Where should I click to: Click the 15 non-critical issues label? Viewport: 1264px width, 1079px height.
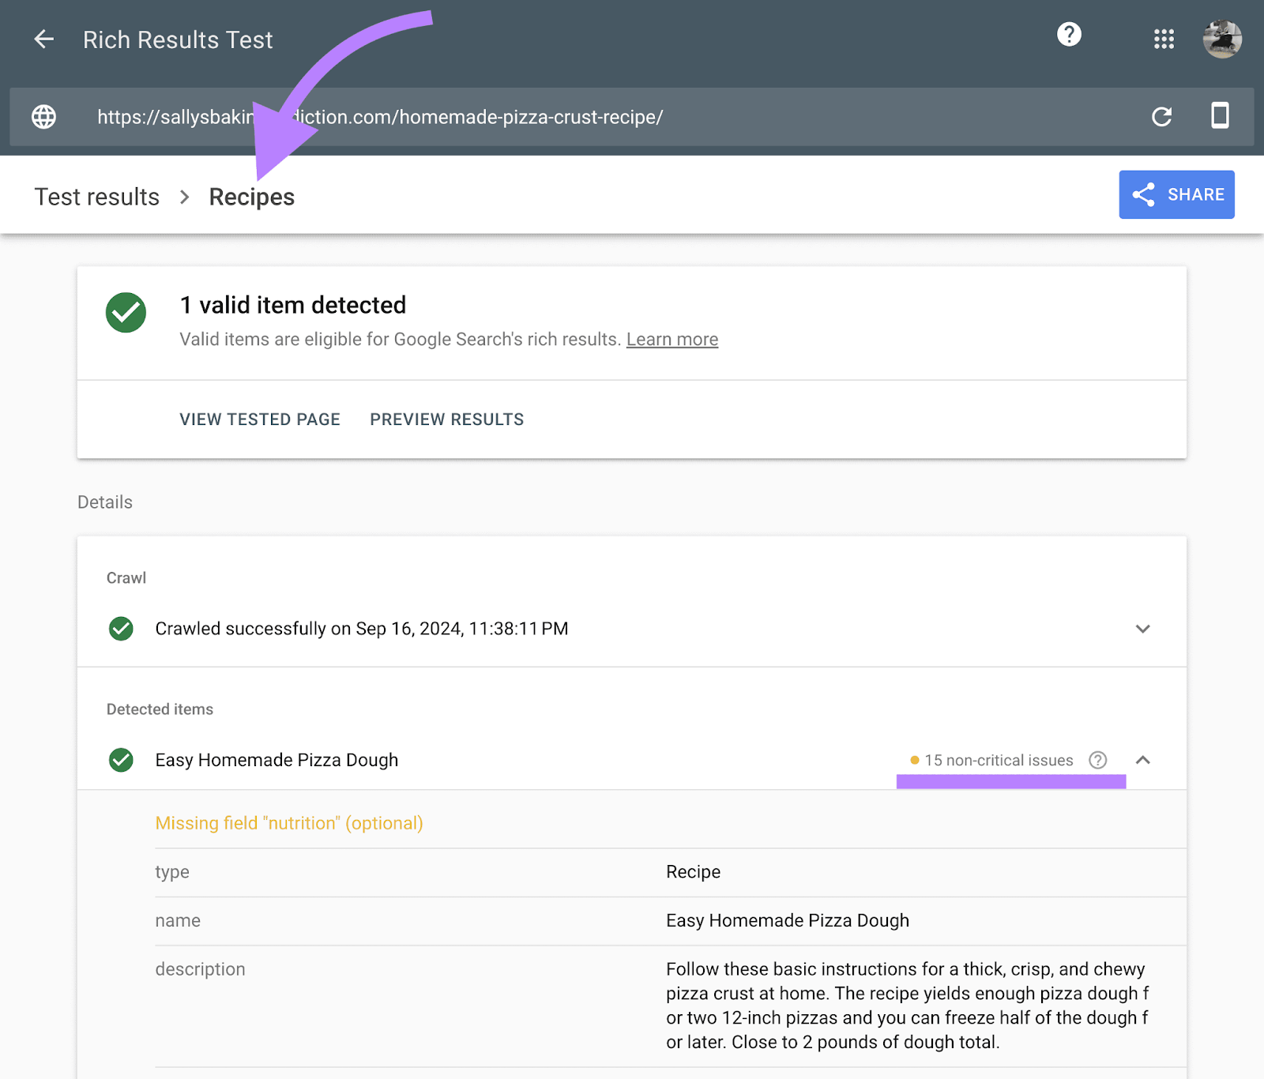pyautogui.click(x=999, y=761)
